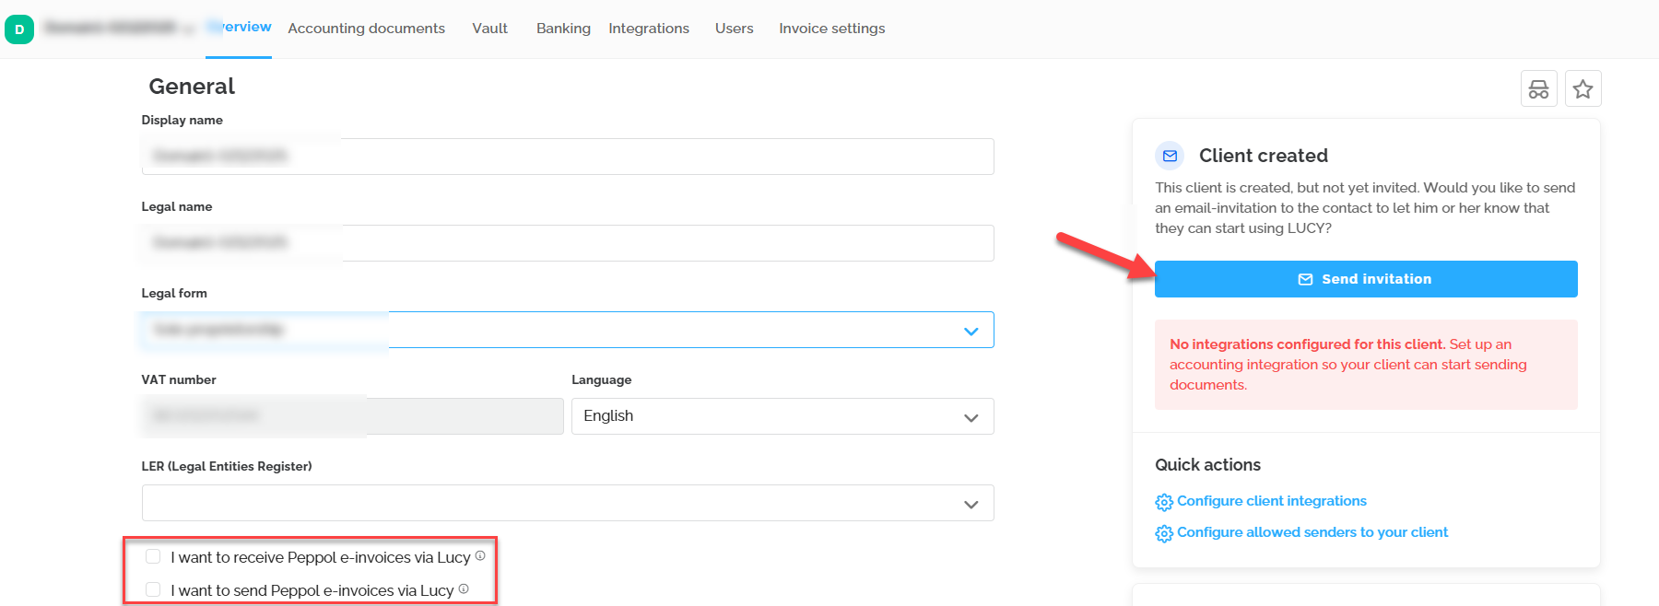The width and height of the screenshot is (1659, 606).
Task: Click the green D client avatar icon
Action: click(19, 29)
